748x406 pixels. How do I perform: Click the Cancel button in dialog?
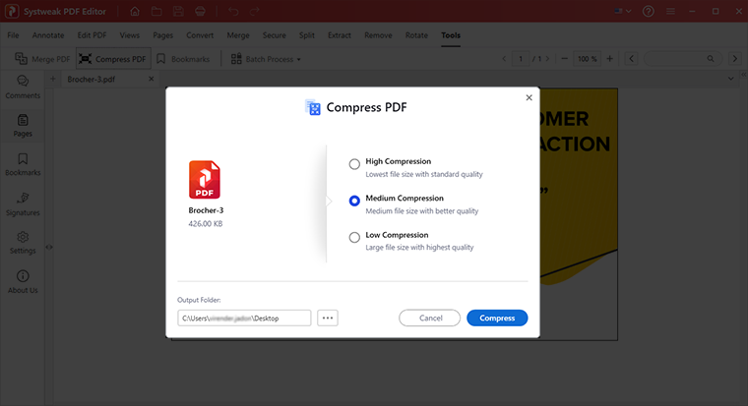430,319
